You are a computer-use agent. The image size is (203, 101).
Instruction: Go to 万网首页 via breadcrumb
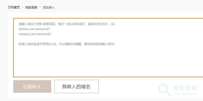[x=14, y=8]
